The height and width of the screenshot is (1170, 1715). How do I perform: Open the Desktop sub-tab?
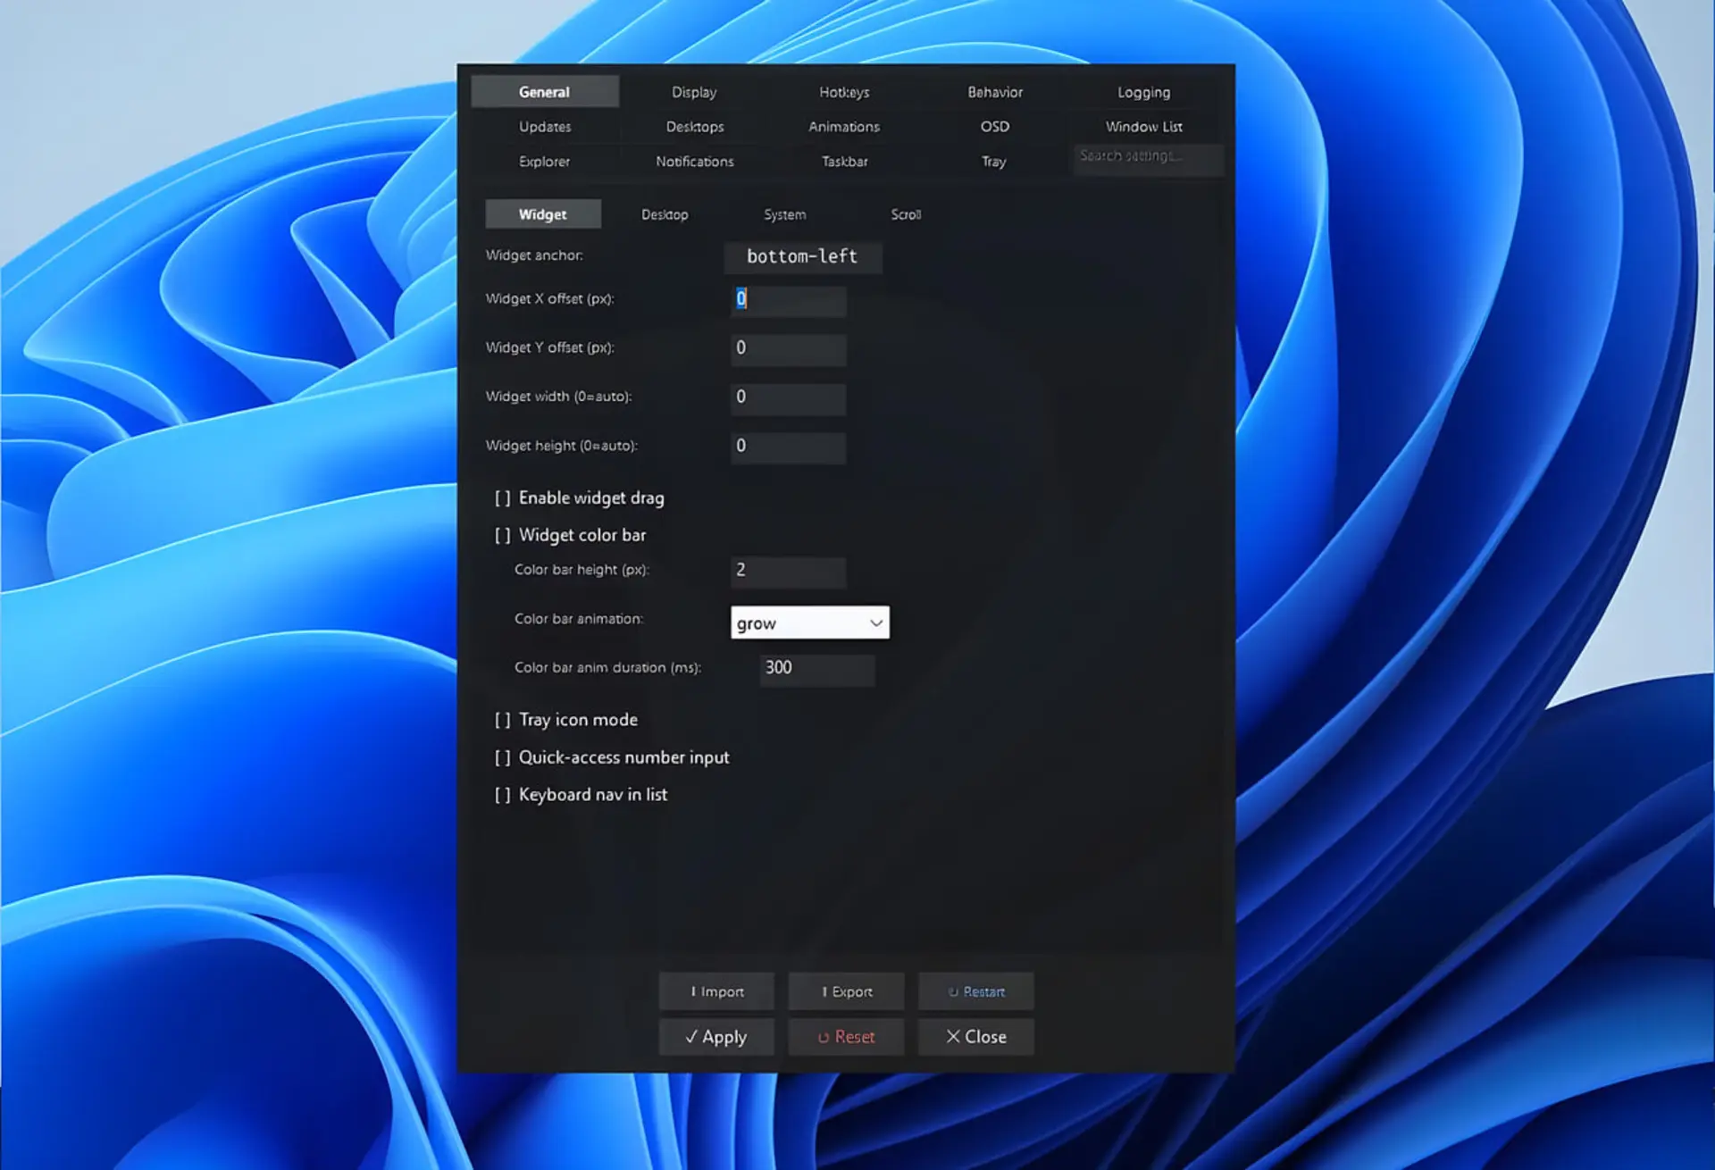665,214
